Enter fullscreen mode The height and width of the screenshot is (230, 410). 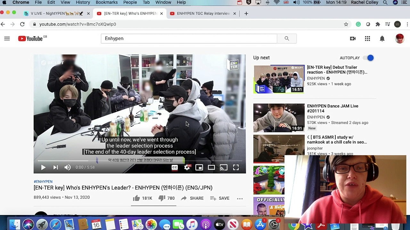coord(236,167)
